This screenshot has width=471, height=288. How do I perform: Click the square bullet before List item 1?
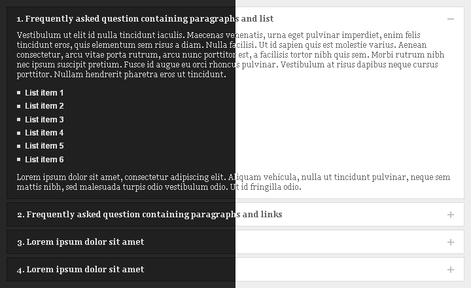tap(18, 93)
